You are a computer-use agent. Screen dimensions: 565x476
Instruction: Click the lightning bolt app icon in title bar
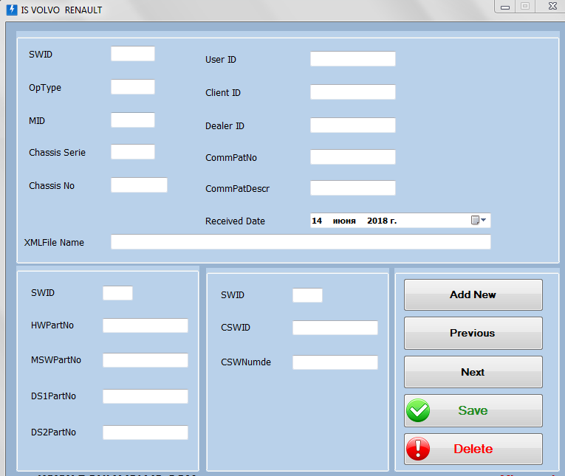click(x=11, y=10)
